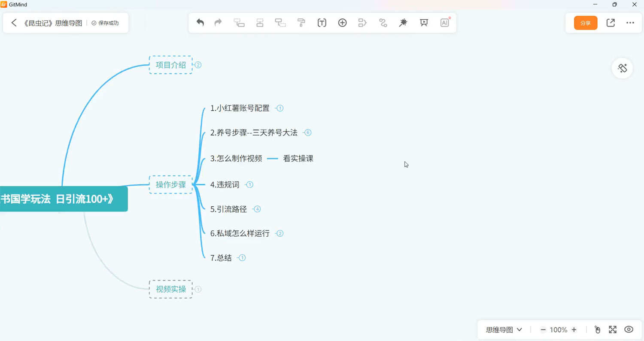Expand the ② badge on 项目介绍 node
The image size is (644, 341).
point(198,64)
